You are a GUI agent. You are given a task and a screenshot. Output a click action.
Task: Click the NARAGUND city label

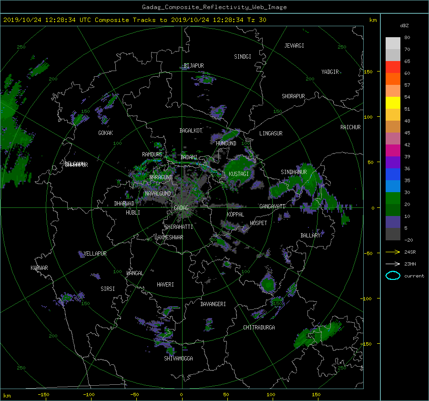[x=161, y=177]
